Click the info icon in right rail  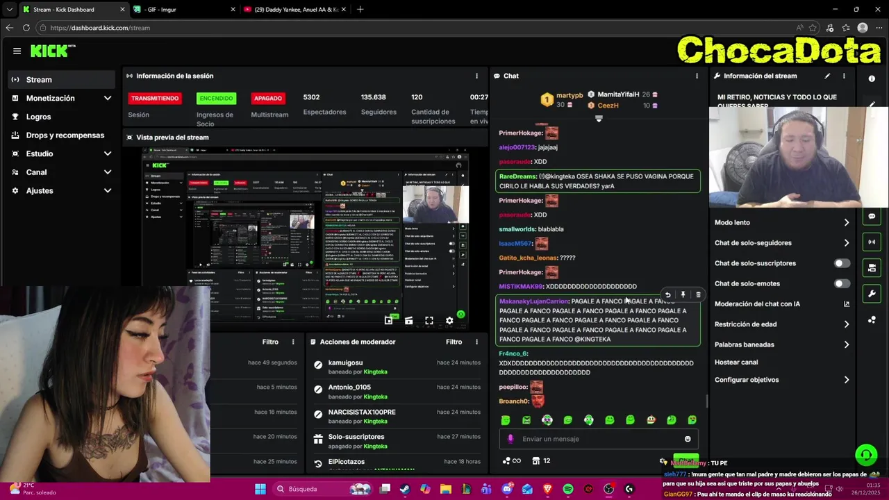[x=872, y=78]
